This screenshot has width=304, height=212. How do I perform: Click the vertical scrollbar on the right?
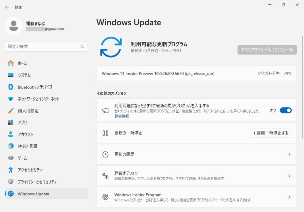303,87
